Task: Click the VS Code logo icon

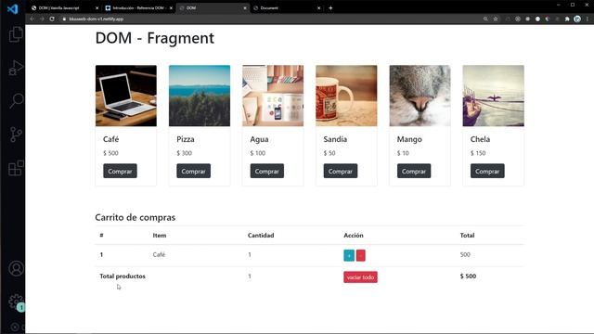Action: (12, 8)
